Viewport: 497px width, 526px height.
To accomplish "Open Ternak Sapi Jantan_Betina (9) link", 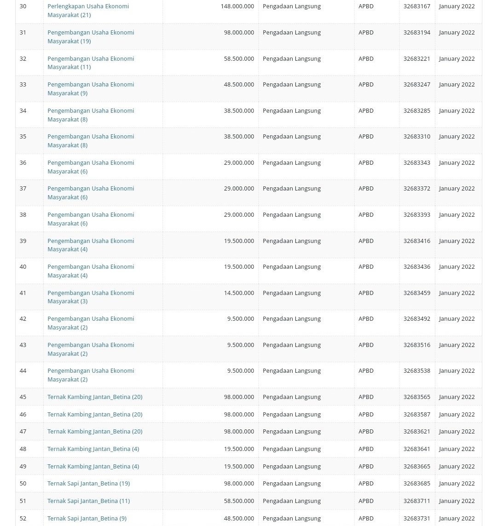I will pos(87,518).
